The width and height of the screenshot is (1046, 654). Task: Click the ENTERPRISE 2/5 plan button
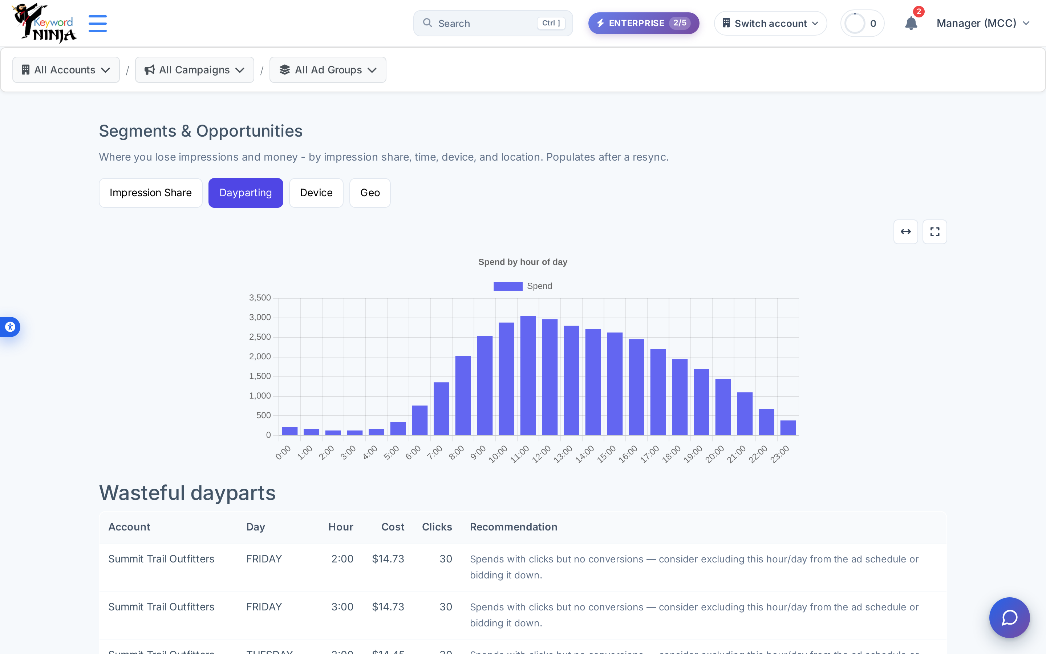pos(644,23)
